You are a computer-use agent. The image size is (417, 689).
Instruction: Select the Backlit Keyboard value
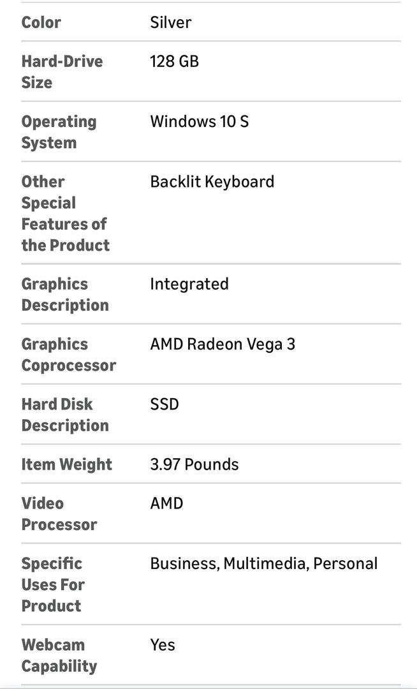(212, 182)
